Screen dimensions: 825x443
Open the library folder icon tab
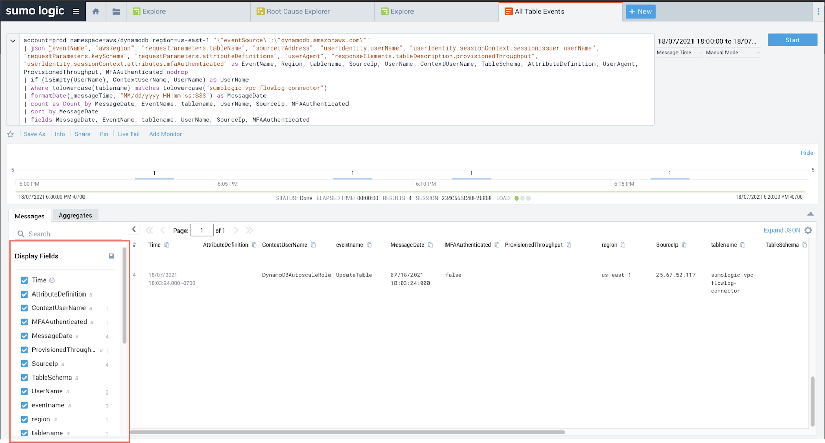click(x=117, y=11)
